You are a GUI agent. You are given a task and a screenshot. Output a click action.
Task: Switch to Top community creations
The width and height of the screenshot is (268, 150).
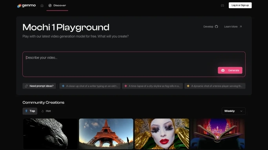click(x=30, y=111)
